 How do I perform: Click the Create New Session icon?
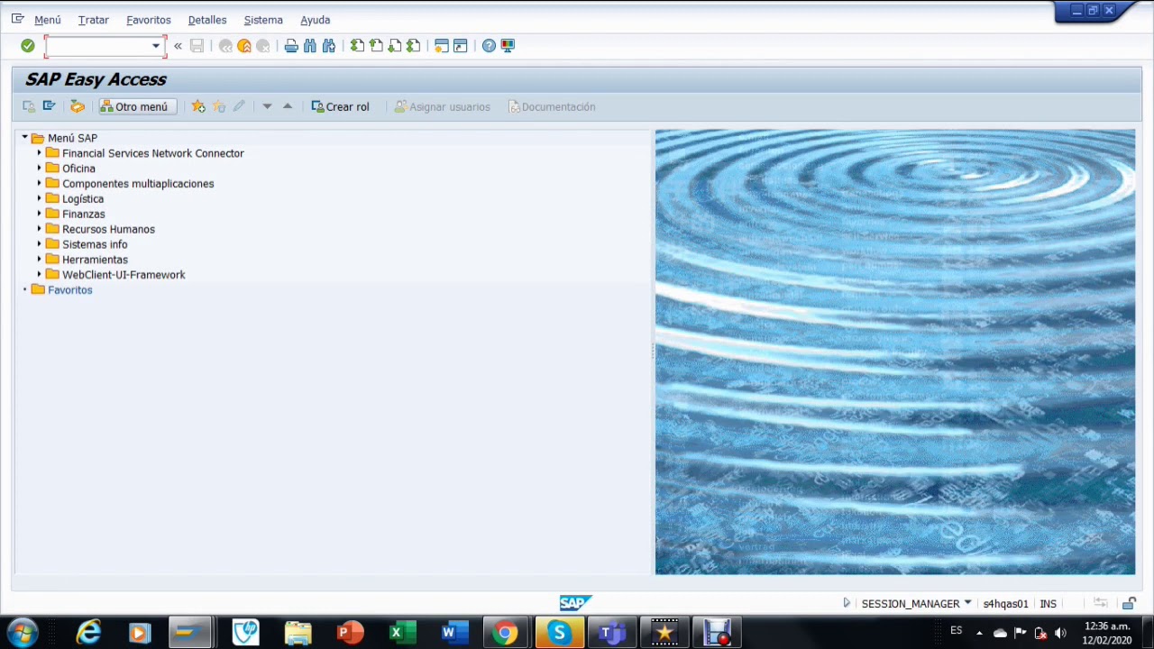click(x=441, y=46)
